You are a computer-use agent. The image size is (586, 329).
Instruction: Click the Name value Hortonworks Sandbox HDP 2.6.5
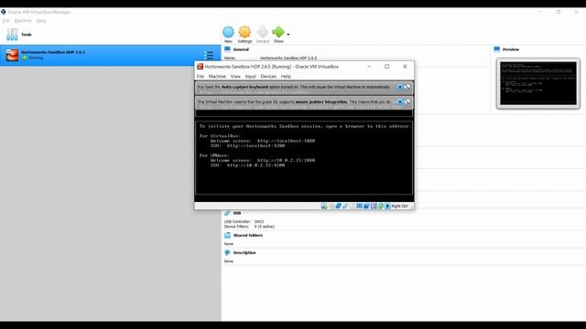[288, 58]
